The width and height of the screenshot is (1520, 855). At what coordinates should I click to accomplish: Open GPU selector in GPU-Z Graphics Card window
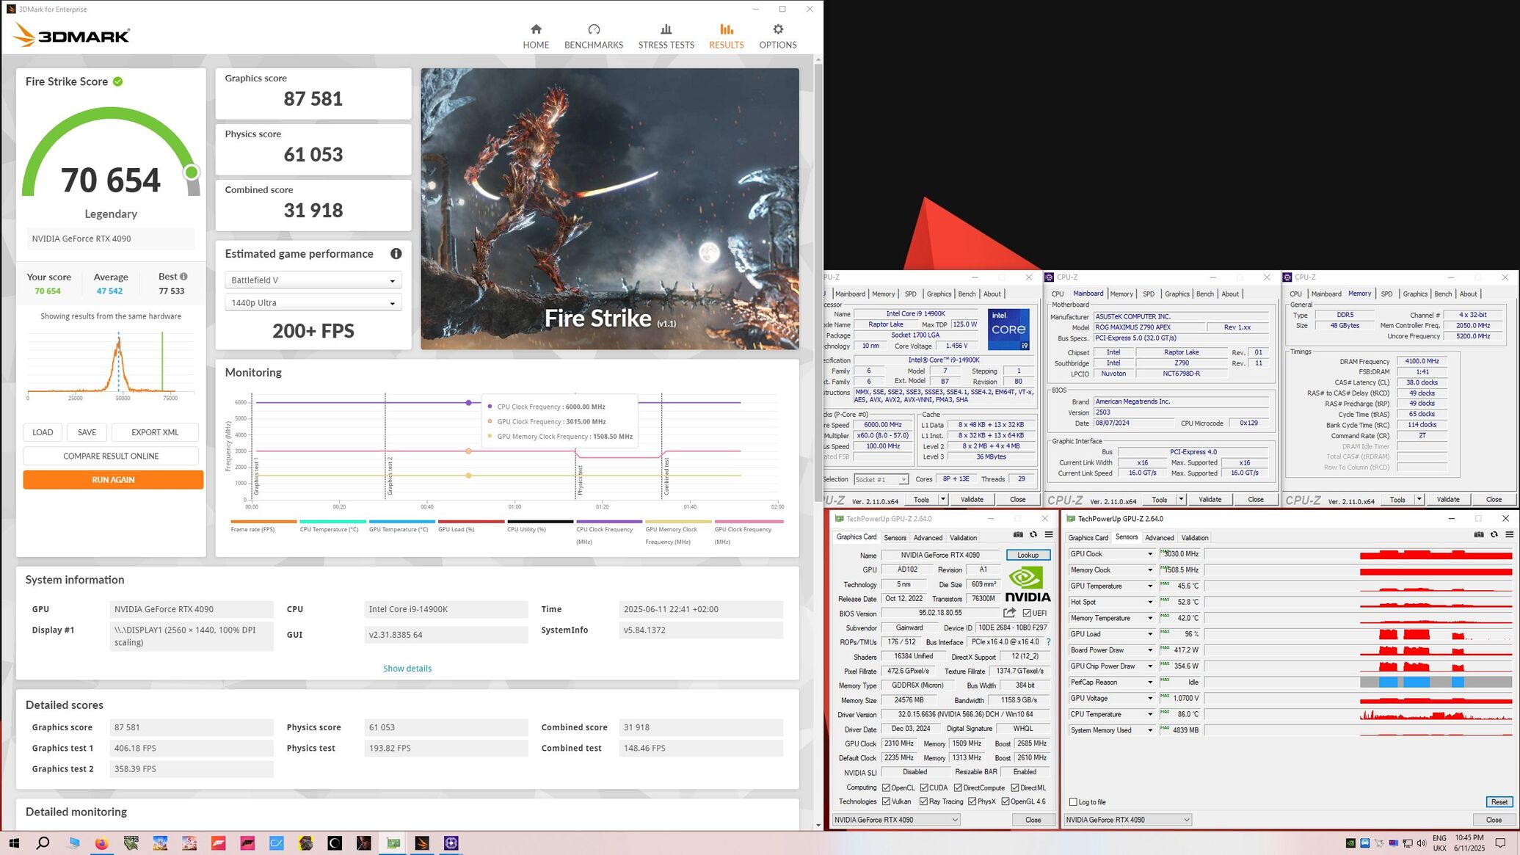896,820
